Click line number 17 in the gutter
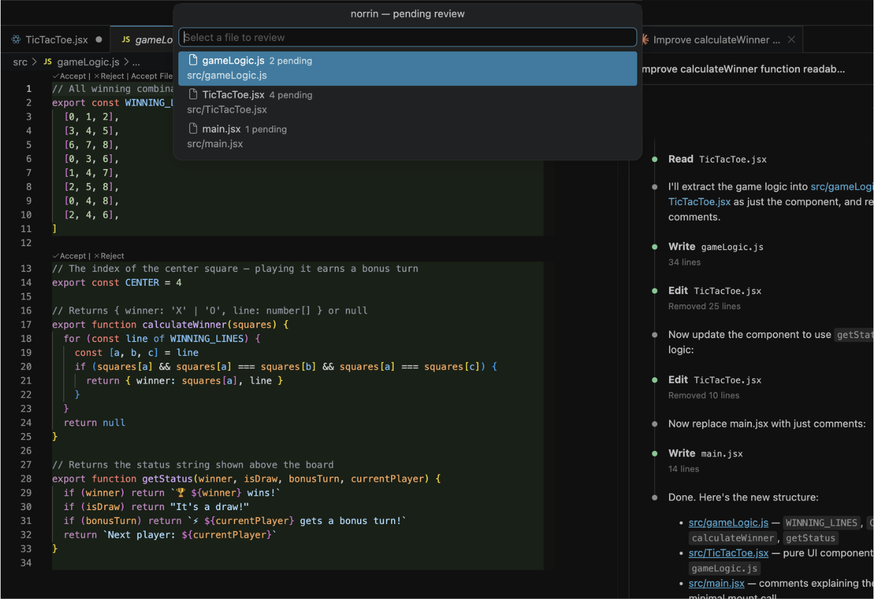The width and height of the screenshot is (874, 599). pos(26,324)
